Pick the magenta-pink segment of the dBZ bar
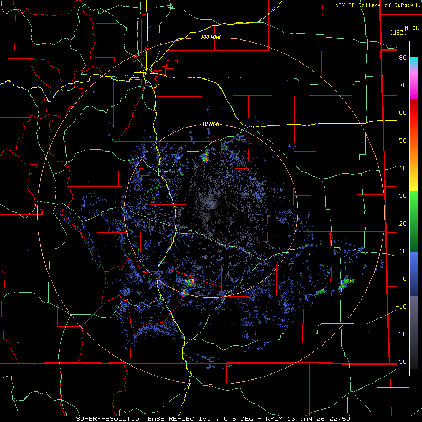 [414, 84]
